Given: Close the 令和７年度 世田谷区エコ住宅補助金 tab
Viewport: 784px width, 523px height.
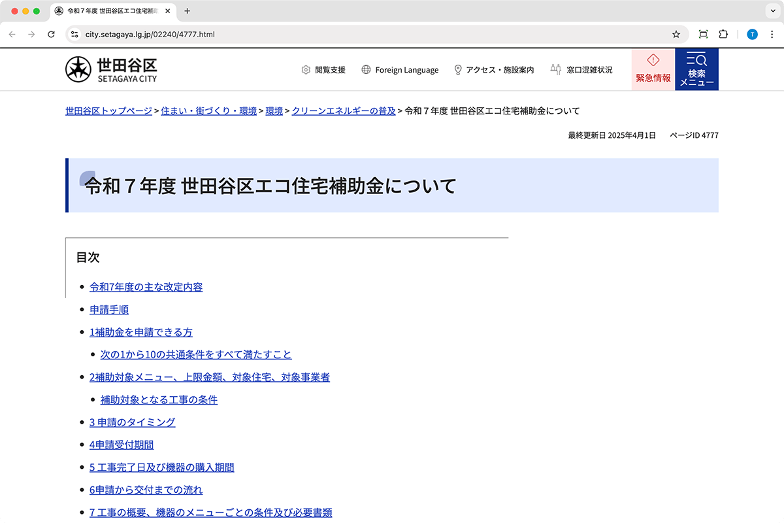Looking at the screenshot, I should point(168,11).
